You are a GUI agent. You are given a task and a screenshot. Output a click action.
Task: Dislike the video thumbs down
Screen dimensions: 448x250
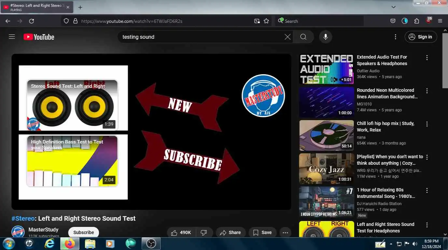204,232
